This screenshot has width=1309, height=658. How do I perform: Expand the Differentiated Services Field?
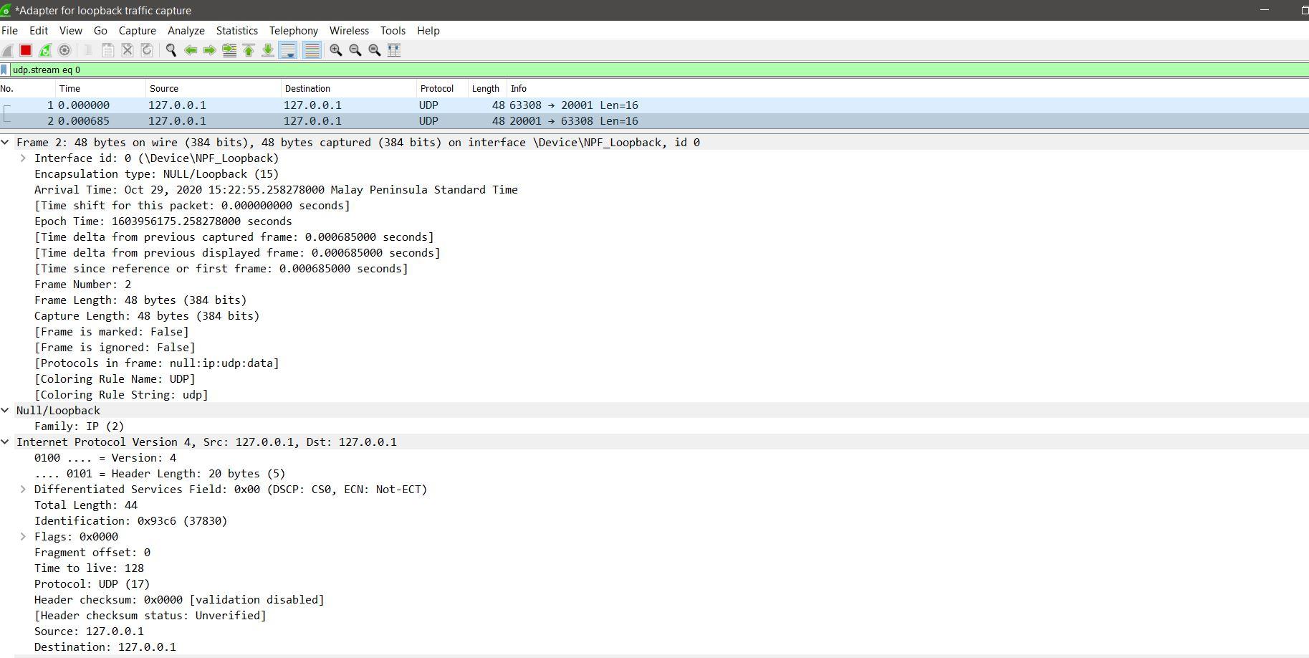coord(21,489)
